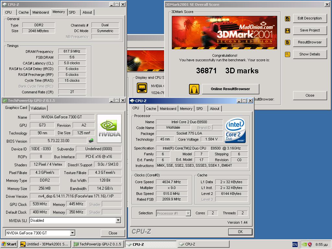Click the Intel Core 2 Duo logo

pyautogui.click(x=236, y=130)
